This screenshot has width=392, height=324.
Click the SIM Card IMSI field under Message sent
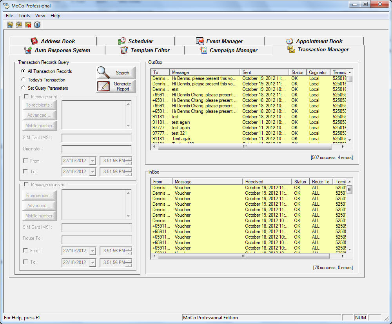[96, 138]
